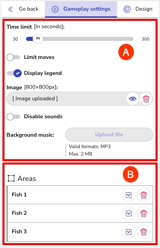Screen dimensions: 160x248
Task: Expand the Fish 2 area options
Action: click(x=129, y=213)
